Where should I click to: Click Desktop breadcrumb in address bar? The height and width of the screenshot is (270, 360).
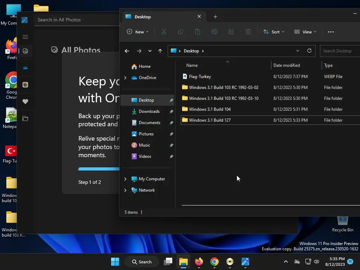pos(191,51)
